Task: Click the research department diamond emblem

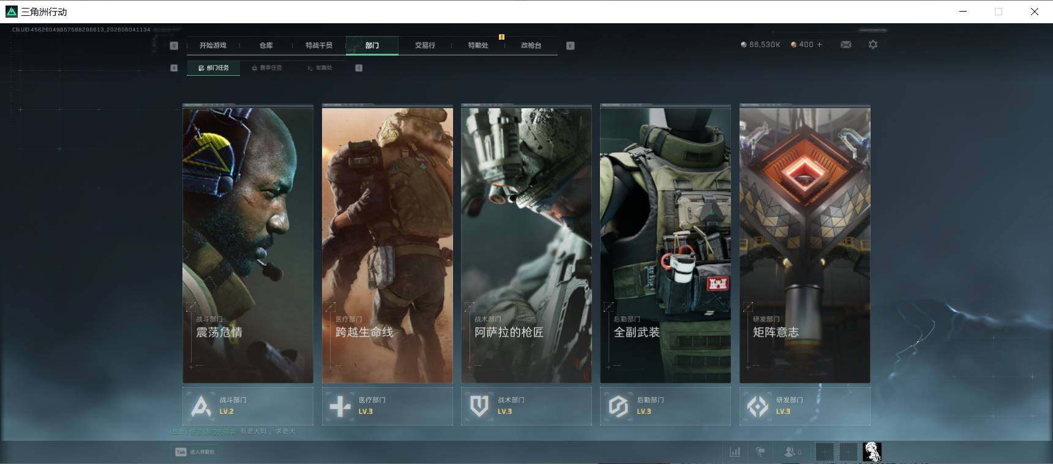Action: [x=758, y=406]
